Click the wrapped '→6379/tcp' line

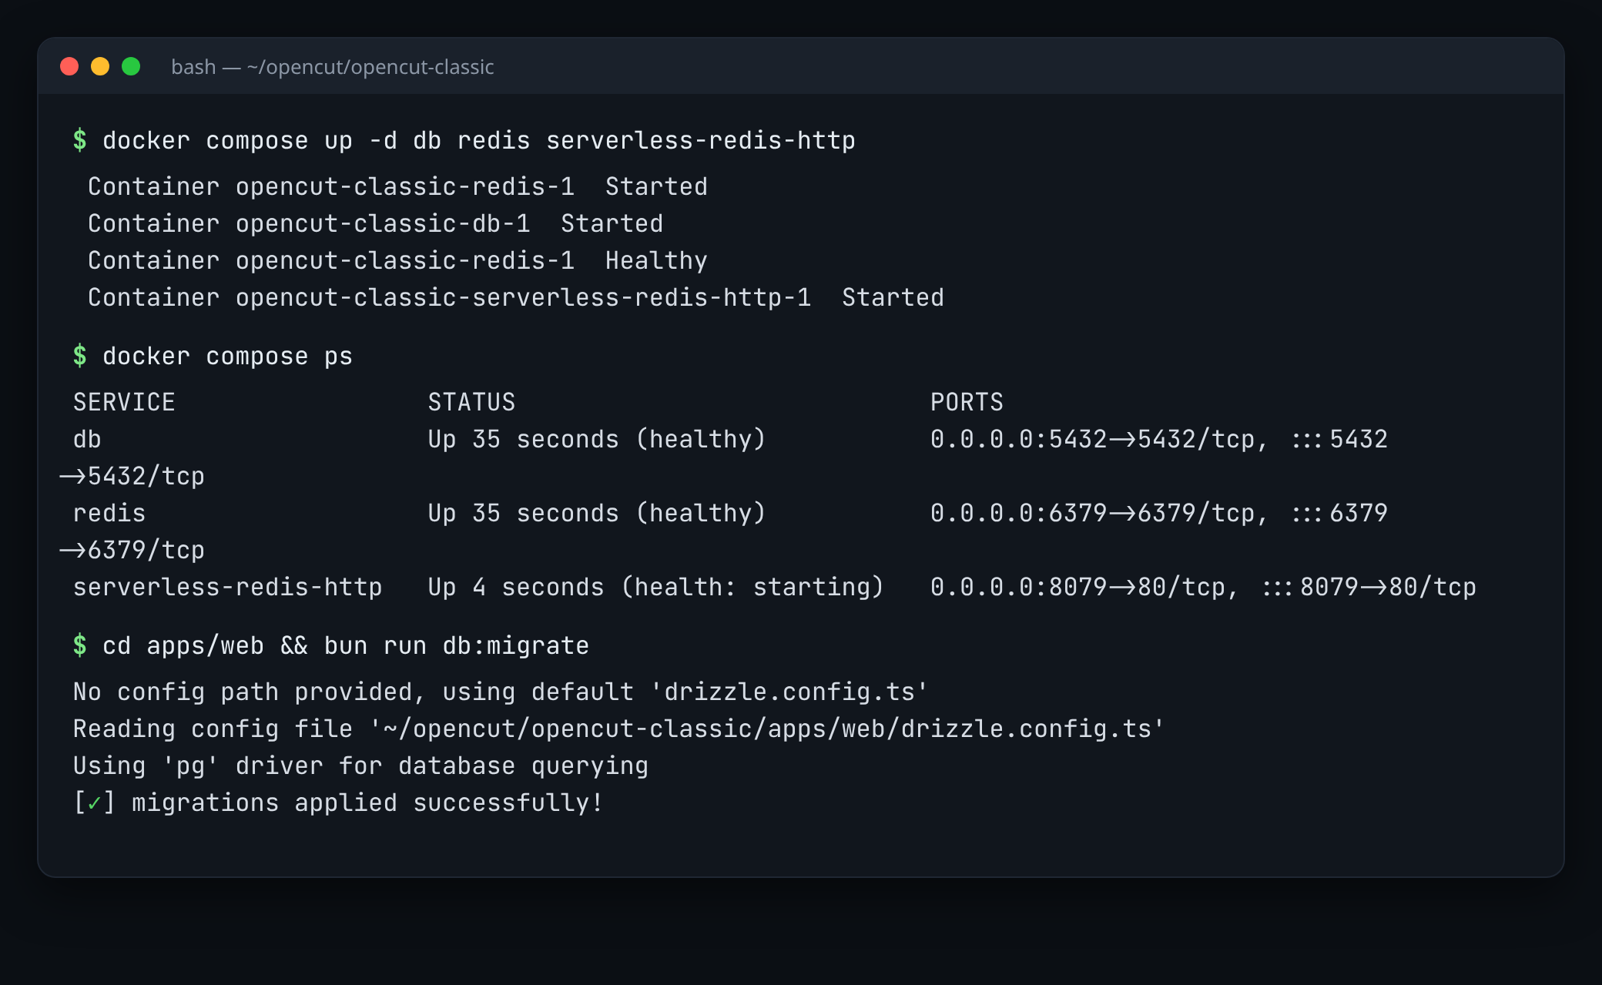[x=132, y=550]
